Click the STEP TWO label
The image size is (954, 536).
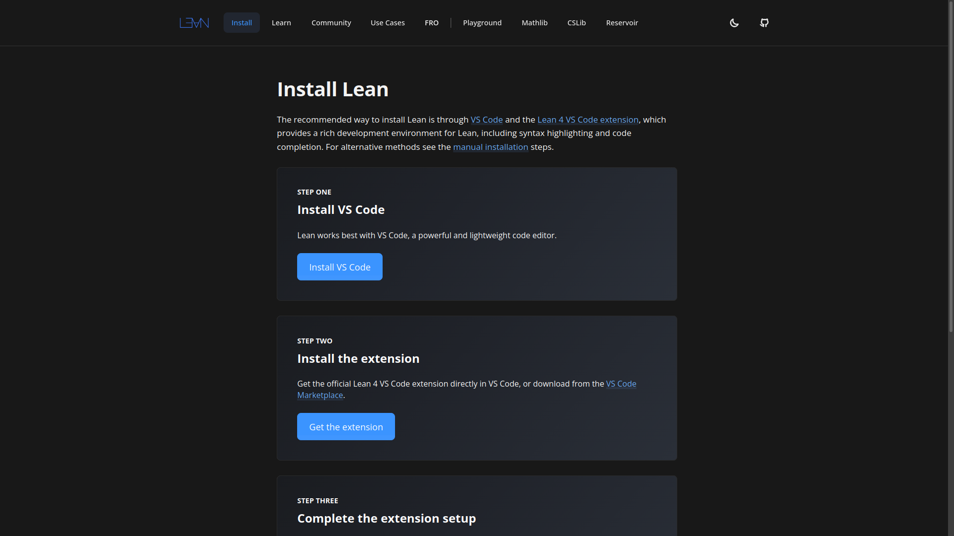(x=315, y=341)
